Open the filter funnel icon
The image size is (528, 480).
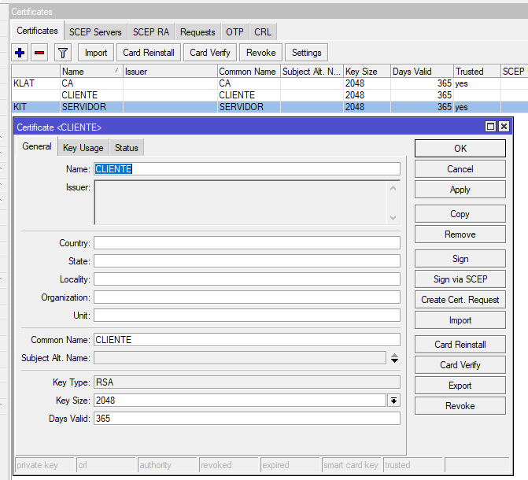[x=63, y=53]
